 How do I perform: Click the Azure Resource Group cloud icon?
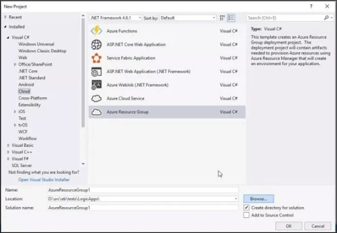97,112
